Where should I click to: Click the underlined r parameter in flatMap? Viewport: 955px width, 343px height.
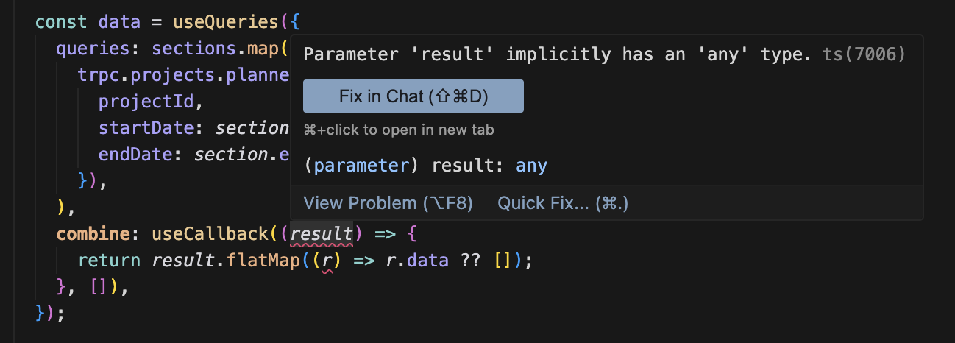tap(328, 261)
